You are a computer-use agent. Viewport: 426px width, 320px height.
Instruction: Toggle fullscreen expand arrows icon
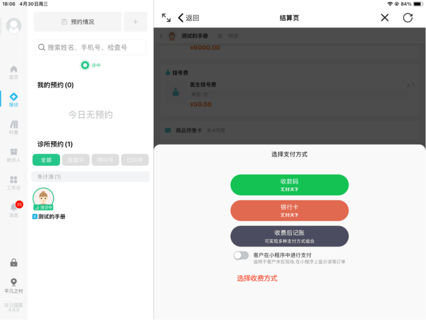pos(166,18)
